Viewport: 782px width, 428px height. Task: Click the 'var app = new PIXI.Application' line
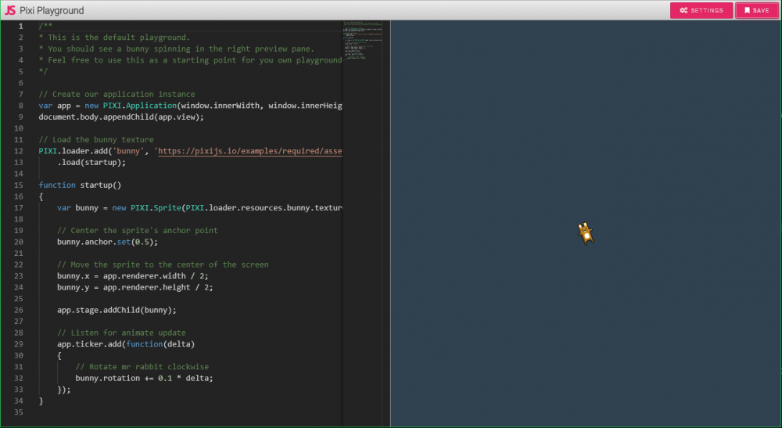[x=191, y=106]
